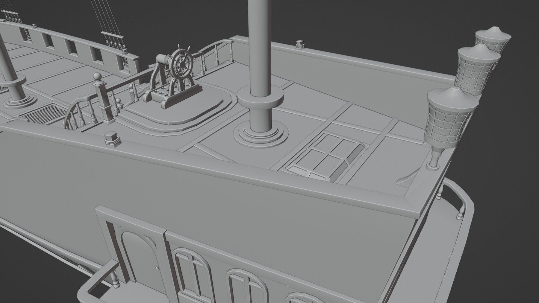The image size is (539, 303).
Task: Select the deck grating near the stairs
Action: [x=44, y=114]
